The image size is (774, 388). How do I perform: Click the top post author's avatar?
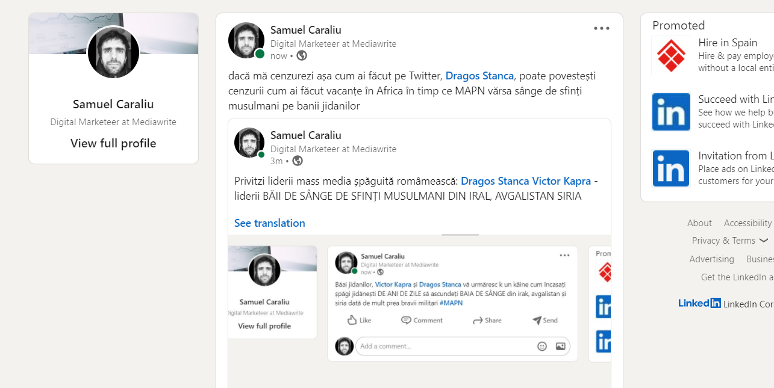pos(246,40)
